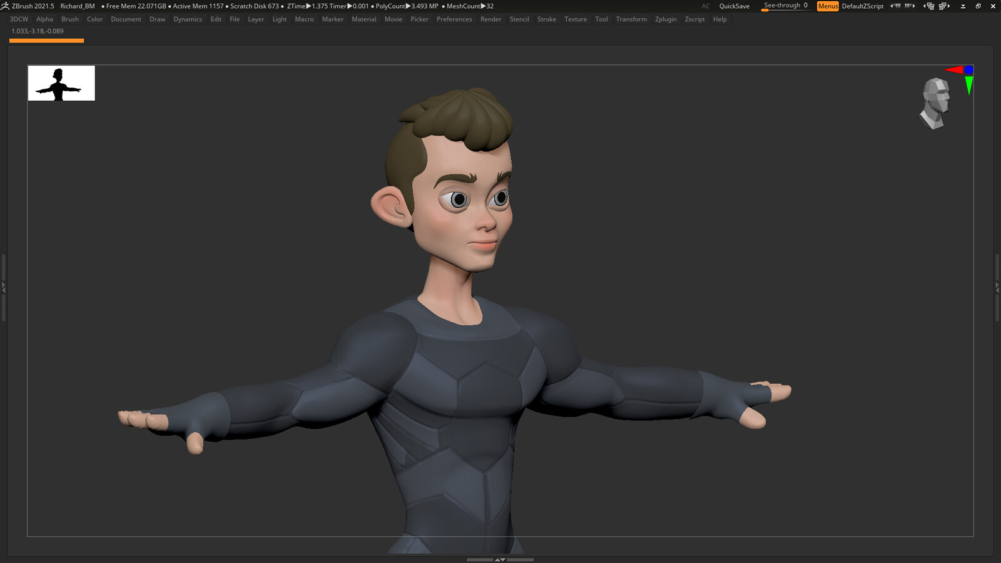
Task: Expand the bottom tray divider arrows
Action: click(500, 559)
